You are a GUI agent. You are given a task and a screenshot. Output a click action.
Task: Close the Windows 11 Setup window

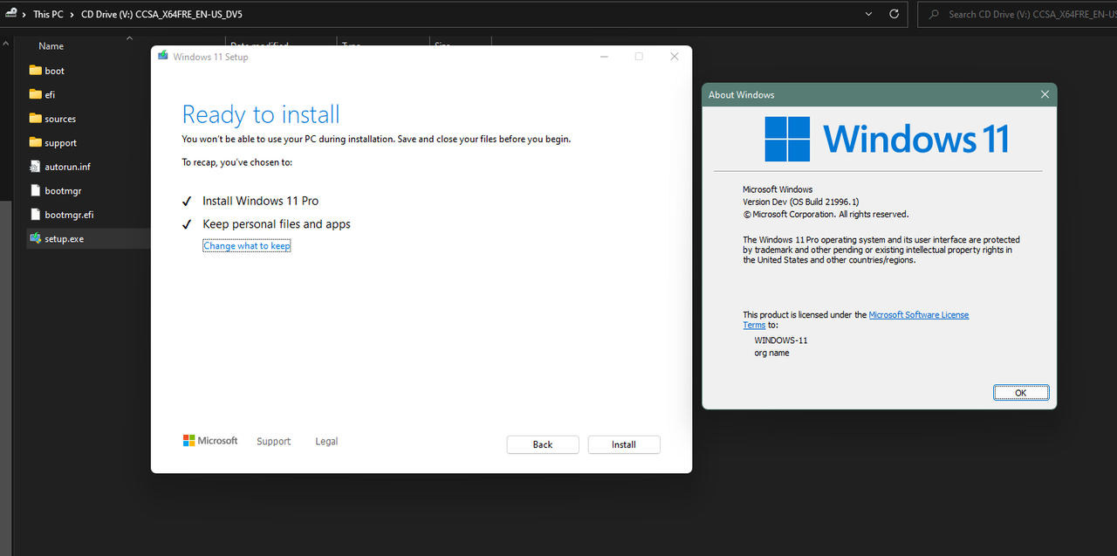point(674,57)
